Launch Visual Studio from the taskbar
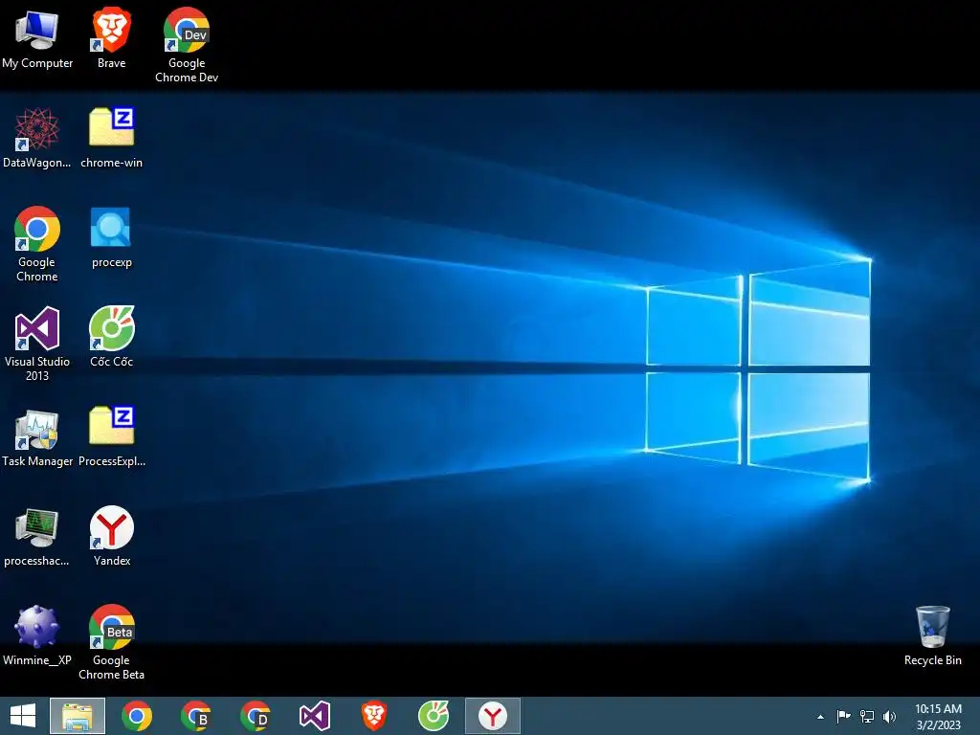980x735 pixels. 314,716
